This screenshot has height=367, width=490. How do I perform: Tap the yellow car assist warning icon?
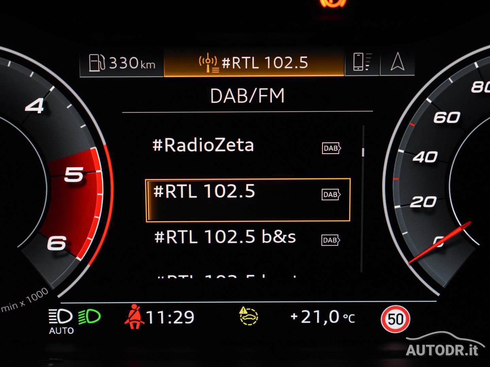(x=248, y=316)
